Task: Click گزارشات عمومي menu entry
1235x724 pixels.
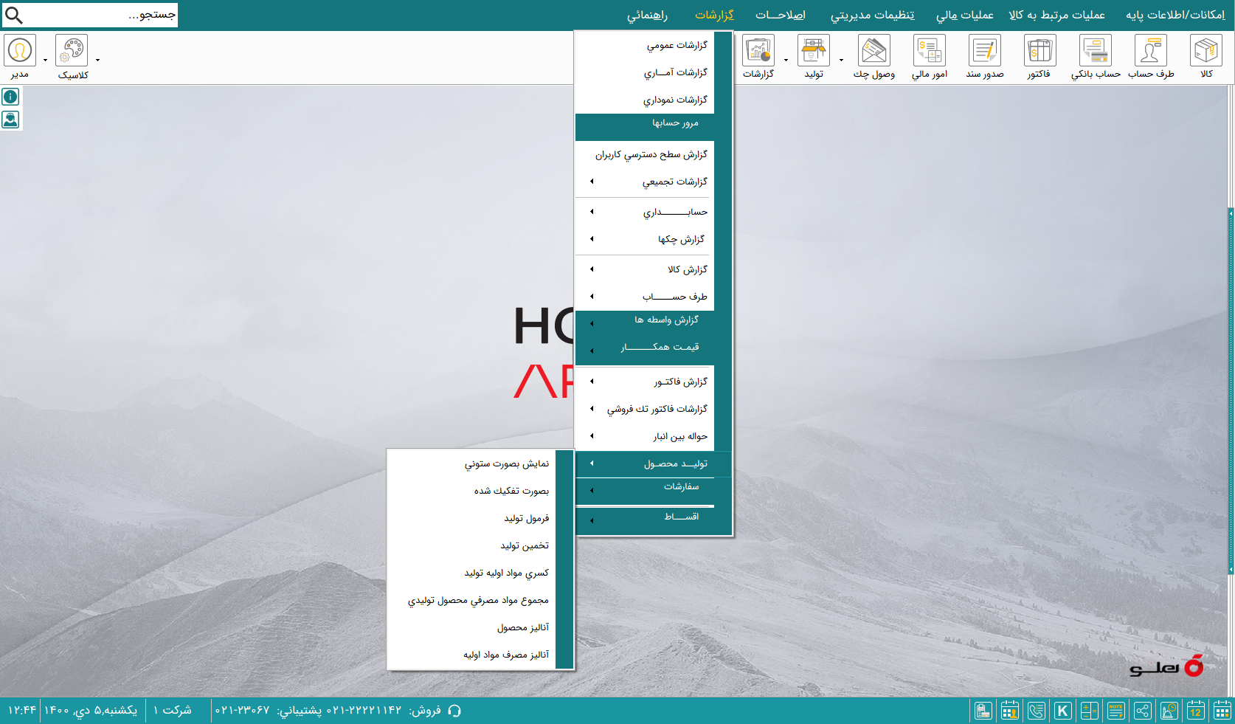Action: pos(677,45)
